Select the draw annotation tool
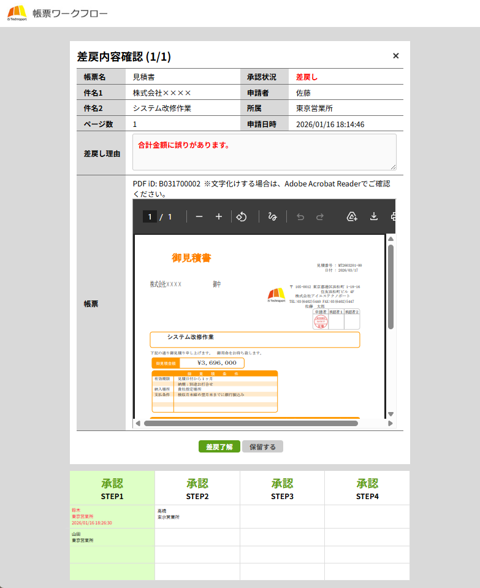The height and width of the screenshot is (588, 480). pyautogui.click(x=273, y=216)
